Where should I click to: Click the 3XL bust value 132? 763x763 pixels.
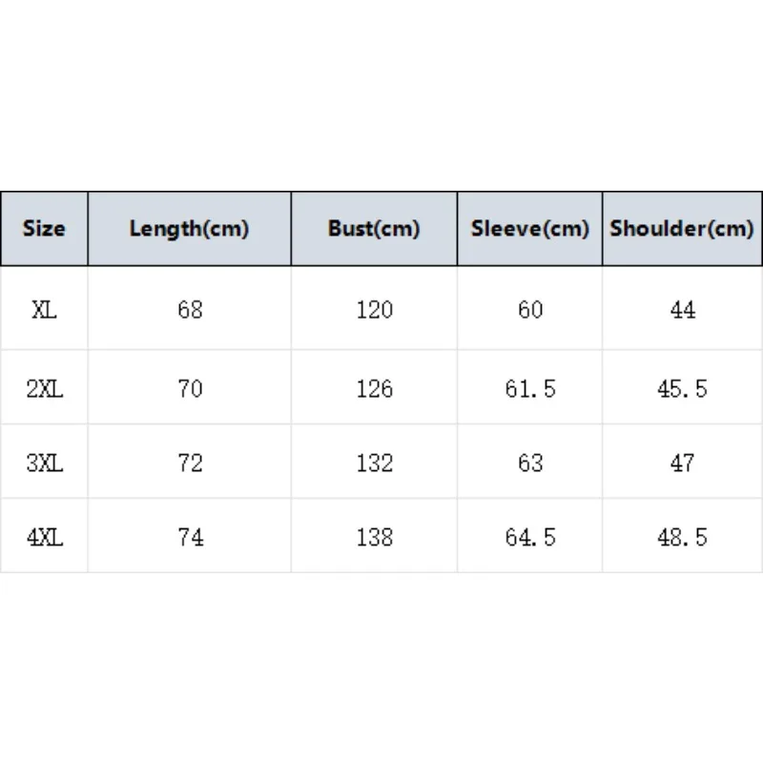tap(374, 463)
